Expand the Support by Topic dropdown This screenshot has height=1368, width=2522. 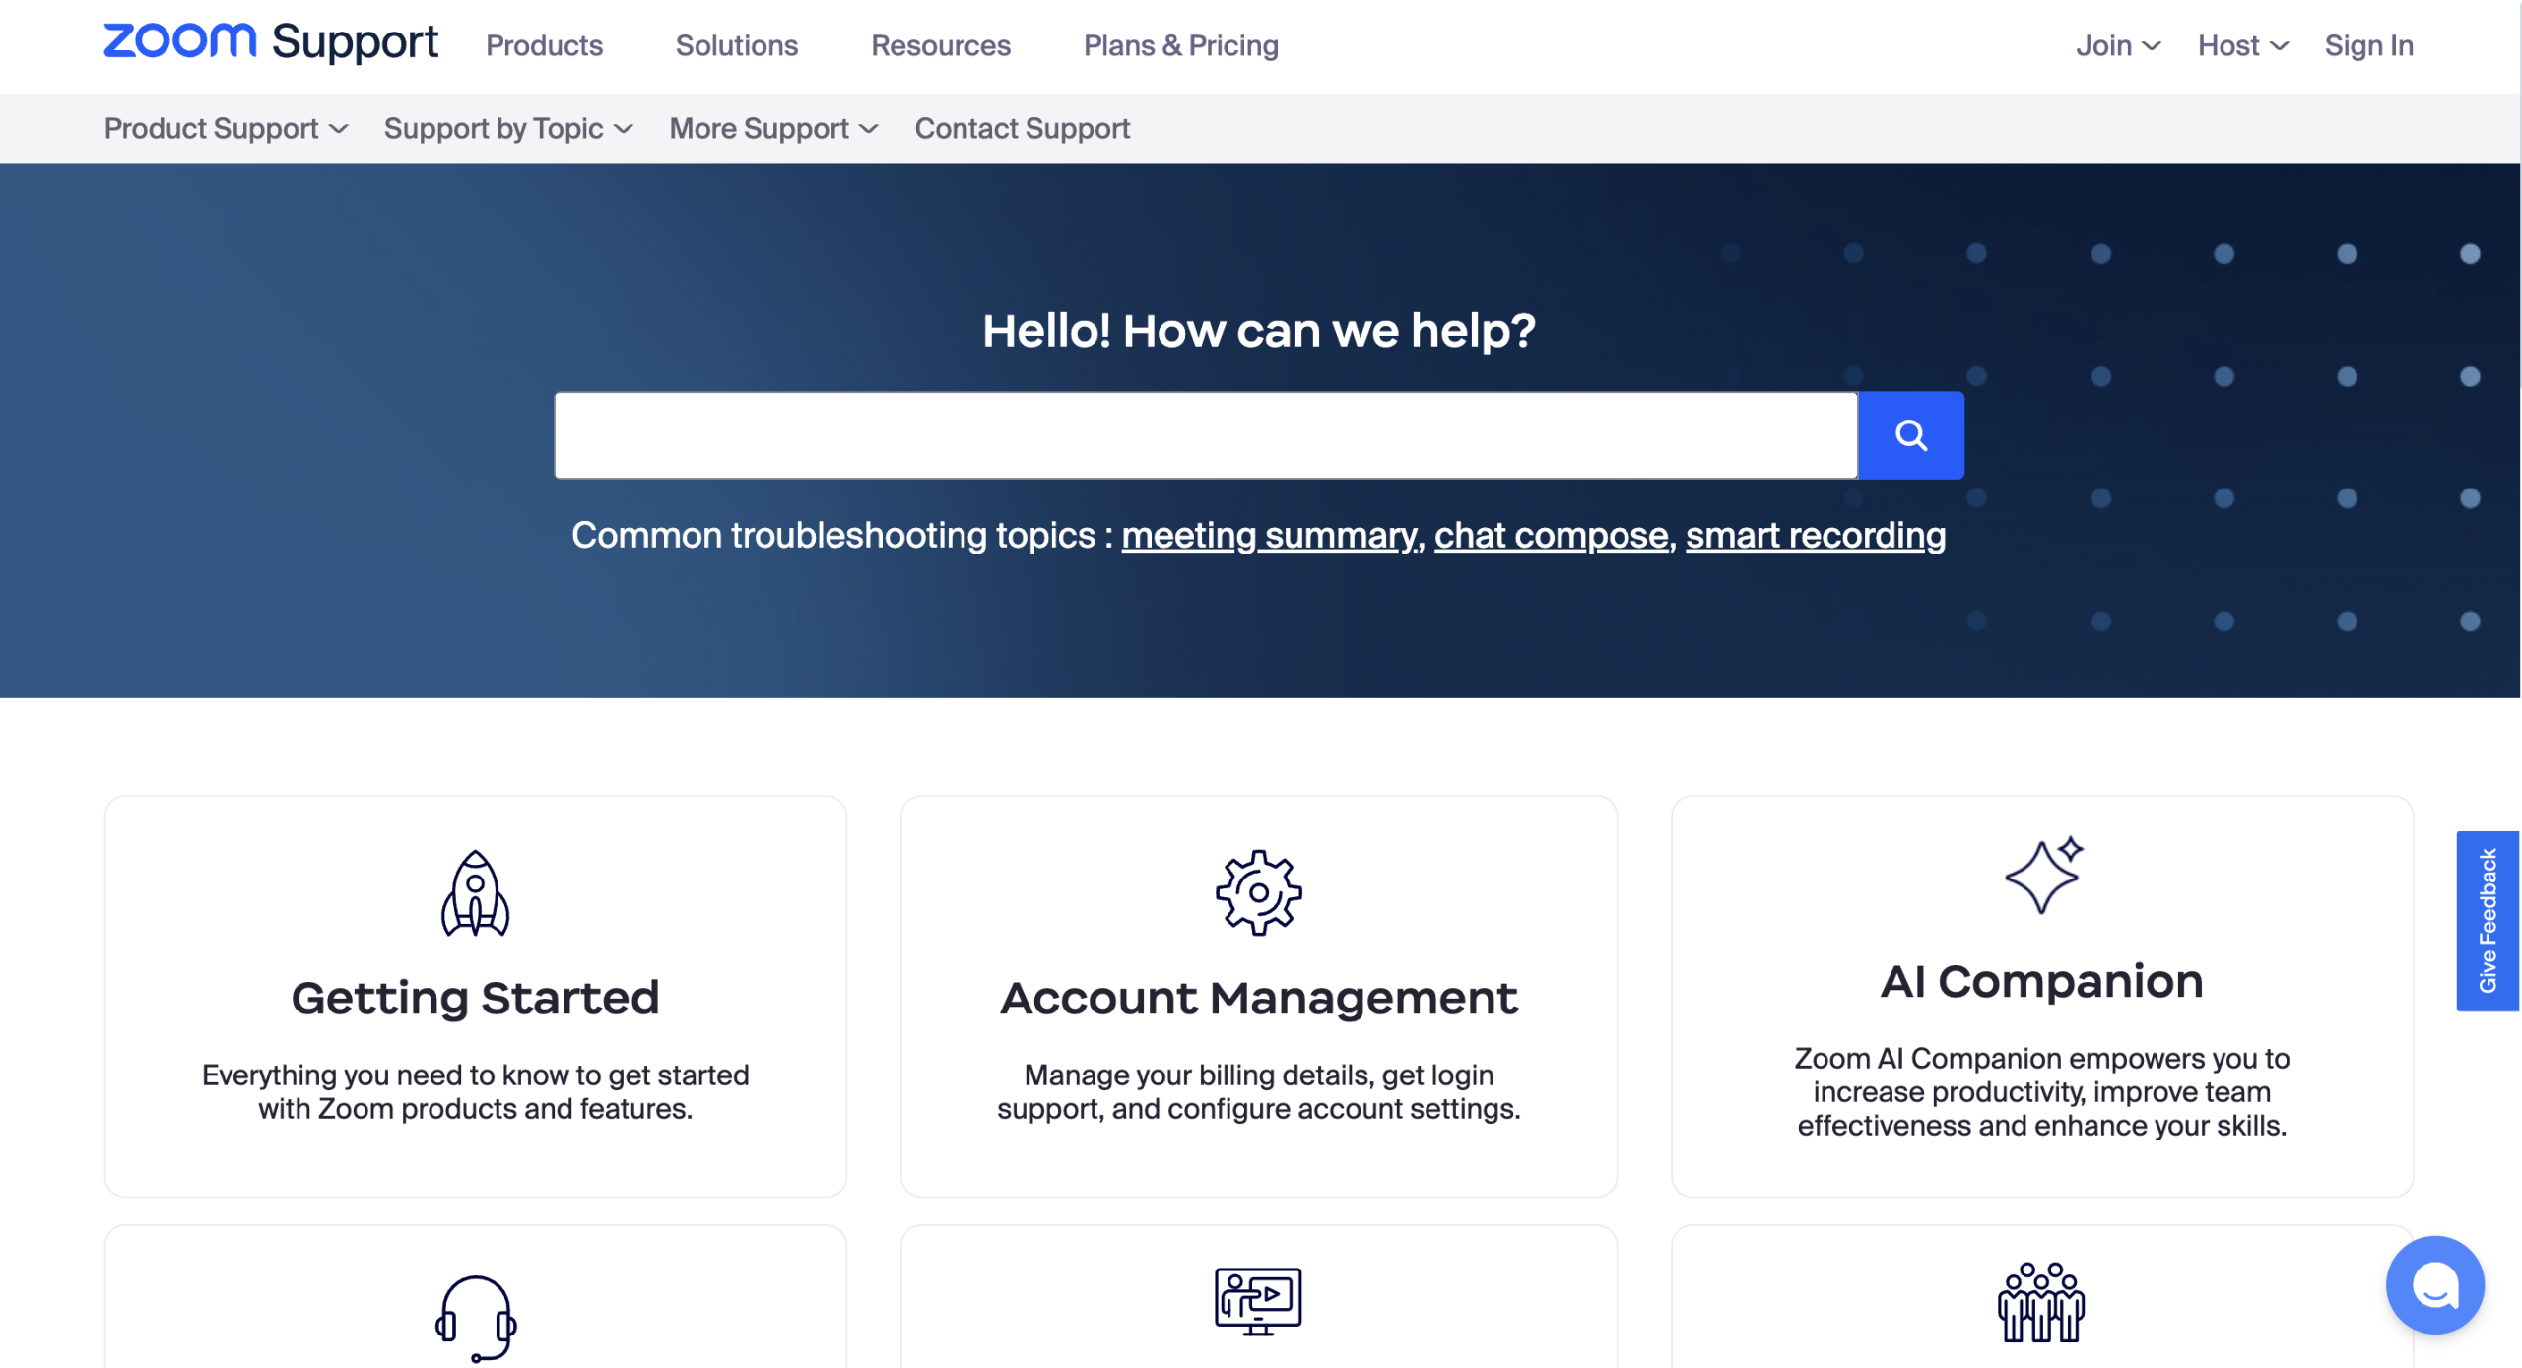[x=508, y=128]
